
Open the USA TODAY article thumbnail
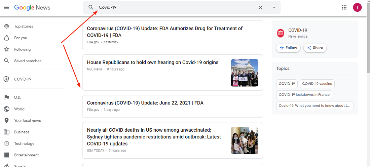[x=245, y=140]
